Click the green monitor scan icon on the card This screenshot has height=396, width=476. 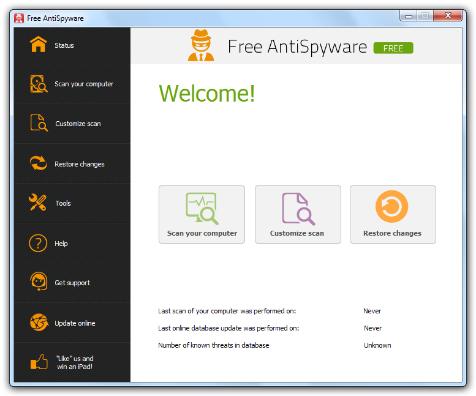tap(202, 209)
